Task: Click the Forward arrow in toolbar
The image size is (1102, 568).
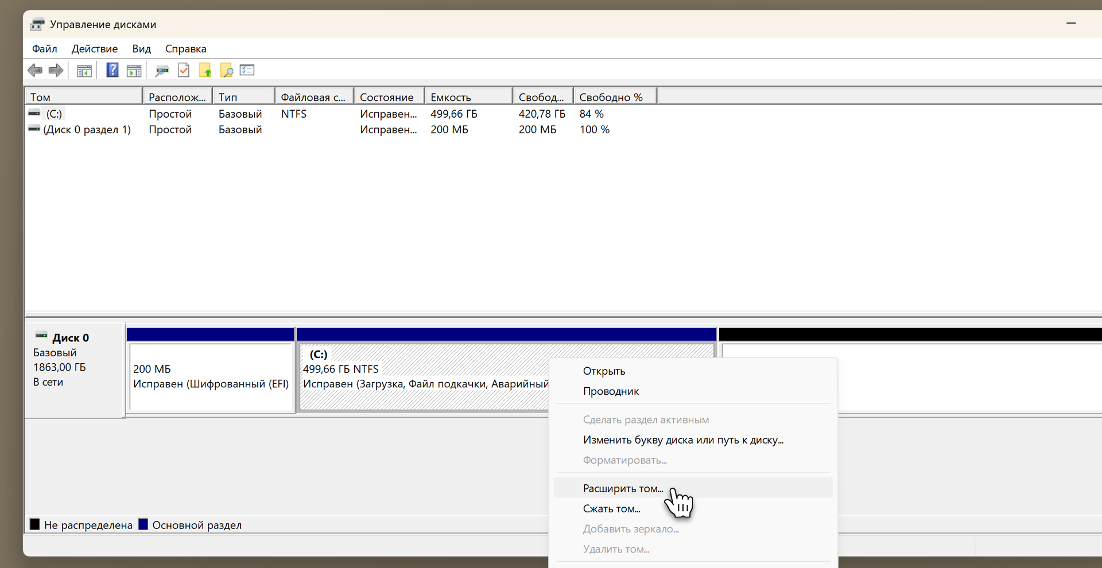Action: click(x=56, y=71)
